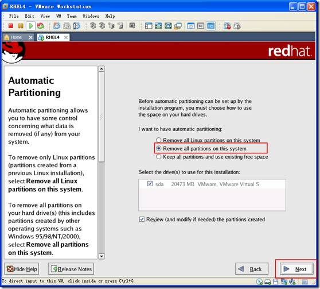Click the hard disk status bar icon

tap(268, 282)
